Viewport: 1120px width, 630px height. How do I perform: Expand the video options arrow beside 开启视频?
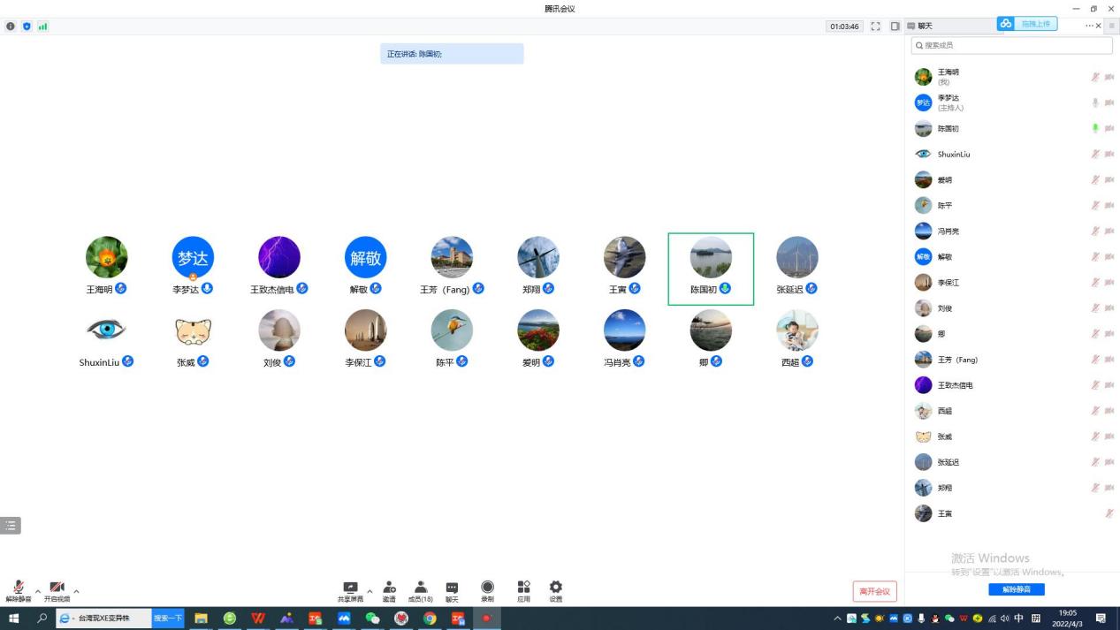76,591
